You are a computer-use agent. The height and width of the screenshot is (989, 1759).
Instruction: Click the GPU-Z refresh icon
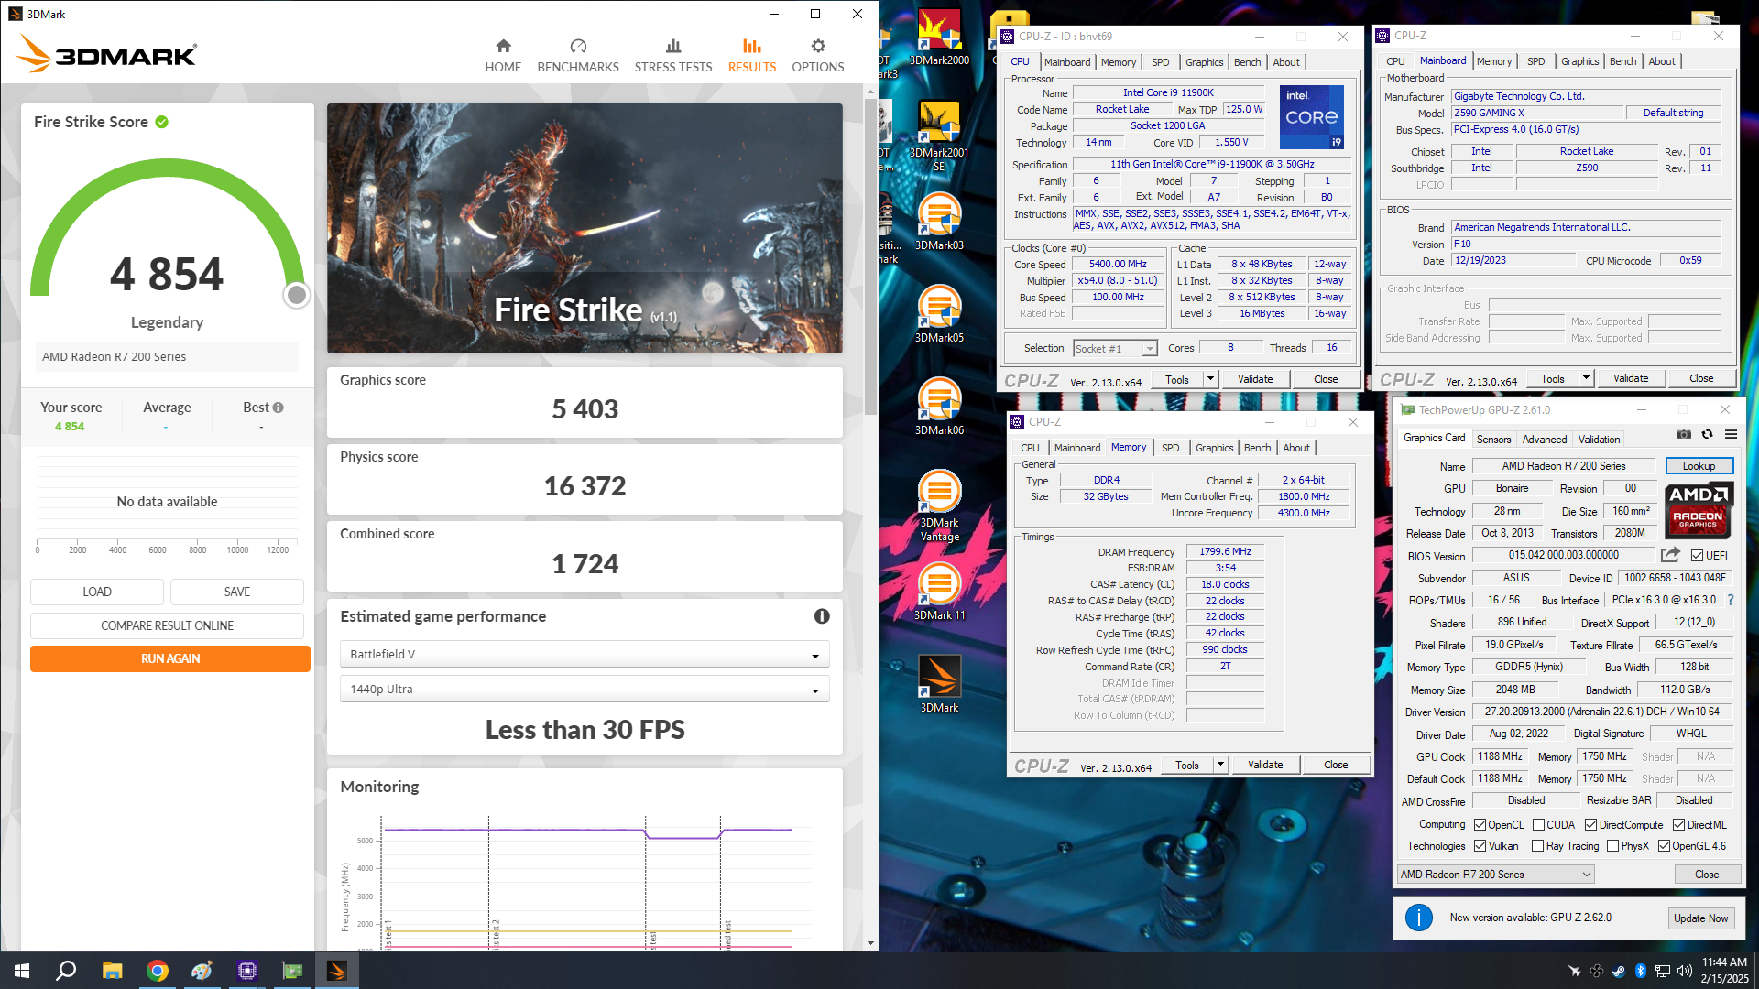1708,435
